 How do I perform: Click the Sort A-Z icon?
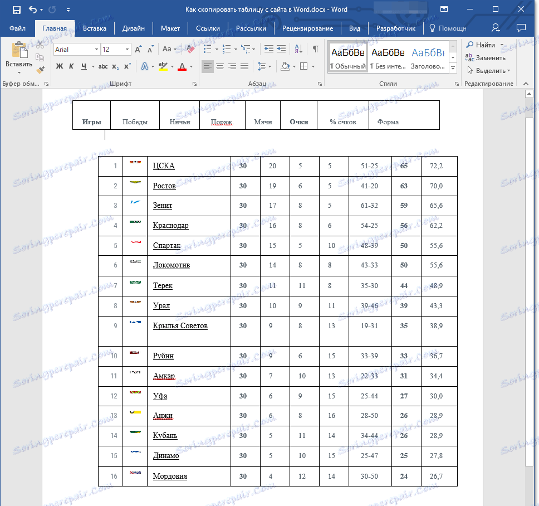point(298,49)
